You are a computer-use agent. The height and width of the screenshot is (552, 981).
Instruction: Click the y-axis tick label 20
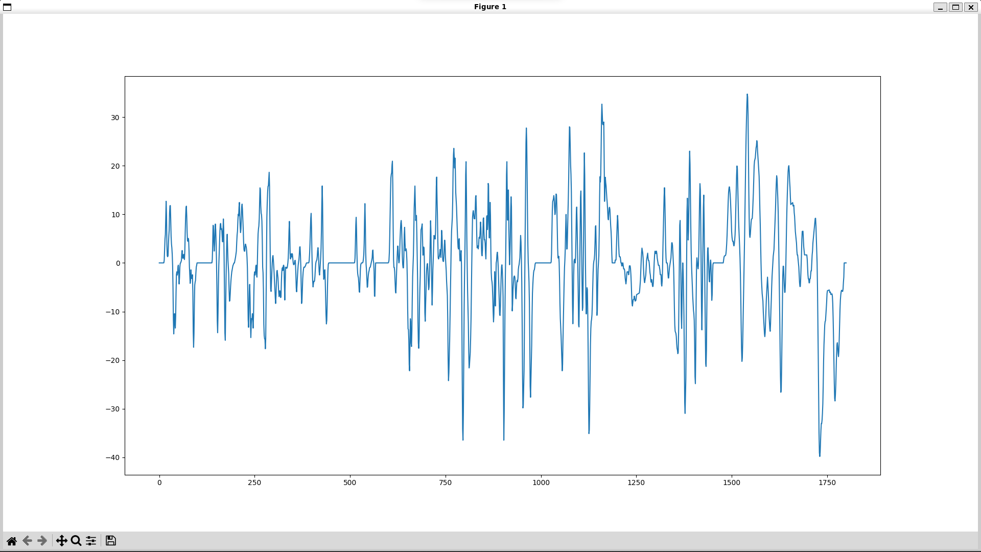point(115,166)
